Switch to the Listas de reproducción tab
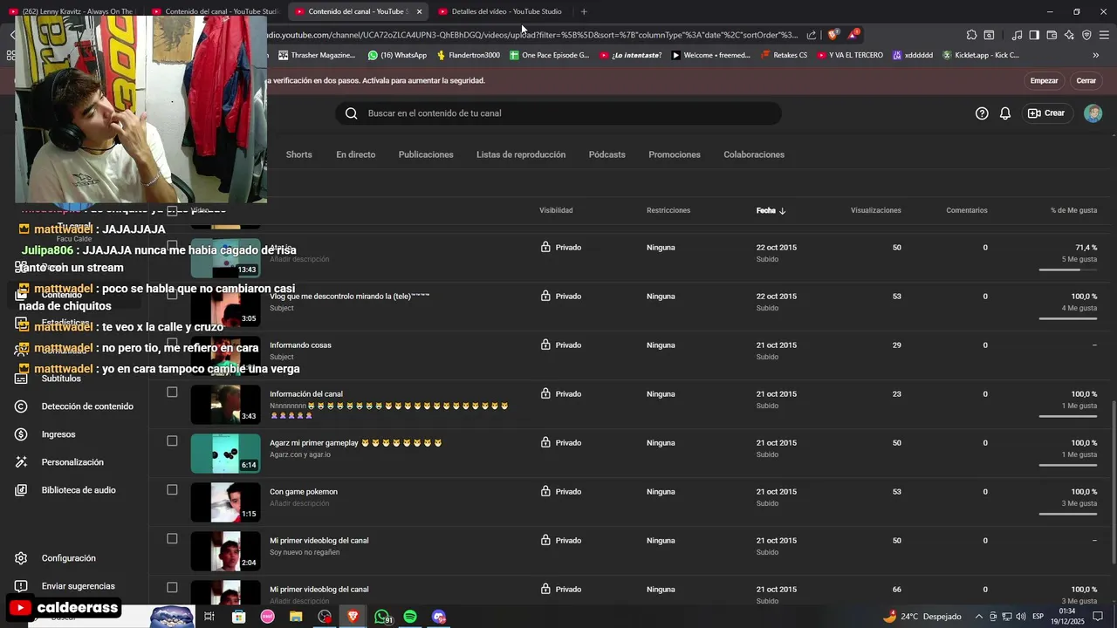Viewport: 1117px width, 628px height. (521, 154)
